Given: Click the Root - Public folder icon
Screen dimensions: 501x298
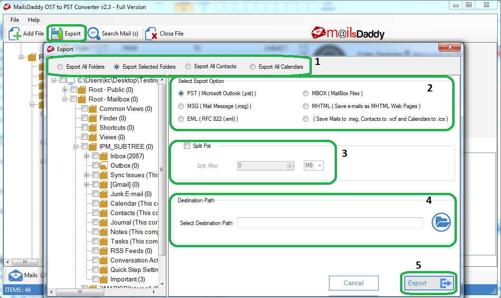Looking at the screenshot, I should click(82, 90).
